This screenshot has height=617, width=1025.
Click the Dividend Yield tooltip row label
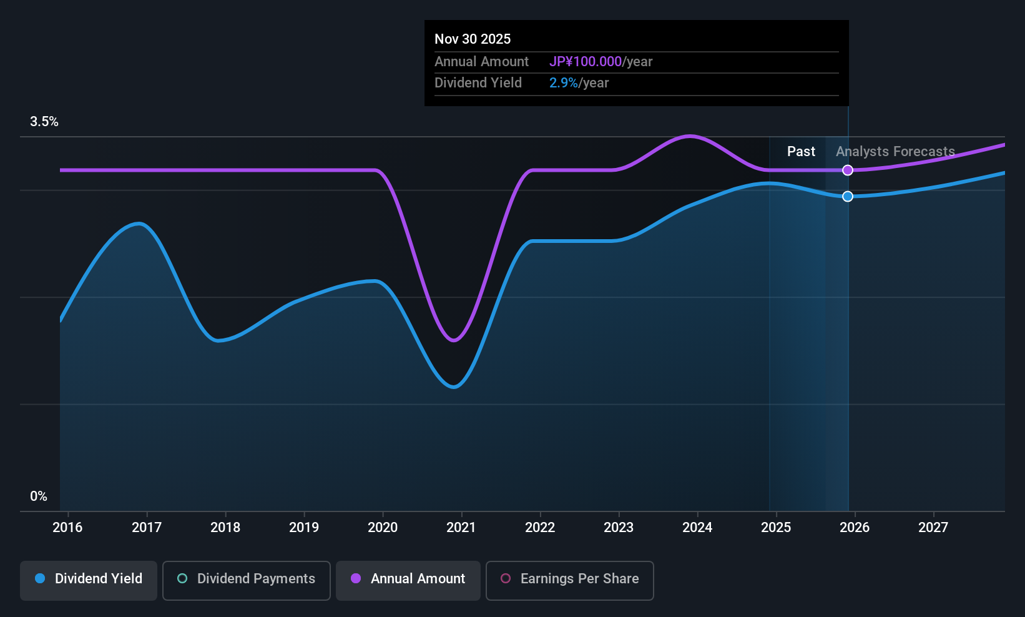478,83
